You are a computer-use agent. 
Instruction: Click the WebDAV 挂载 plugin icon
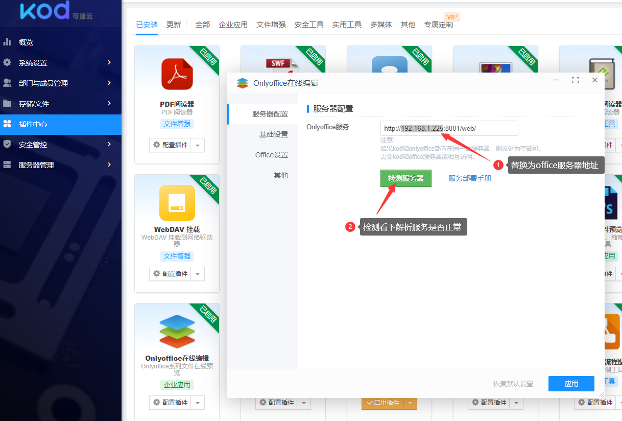point(177,203)
